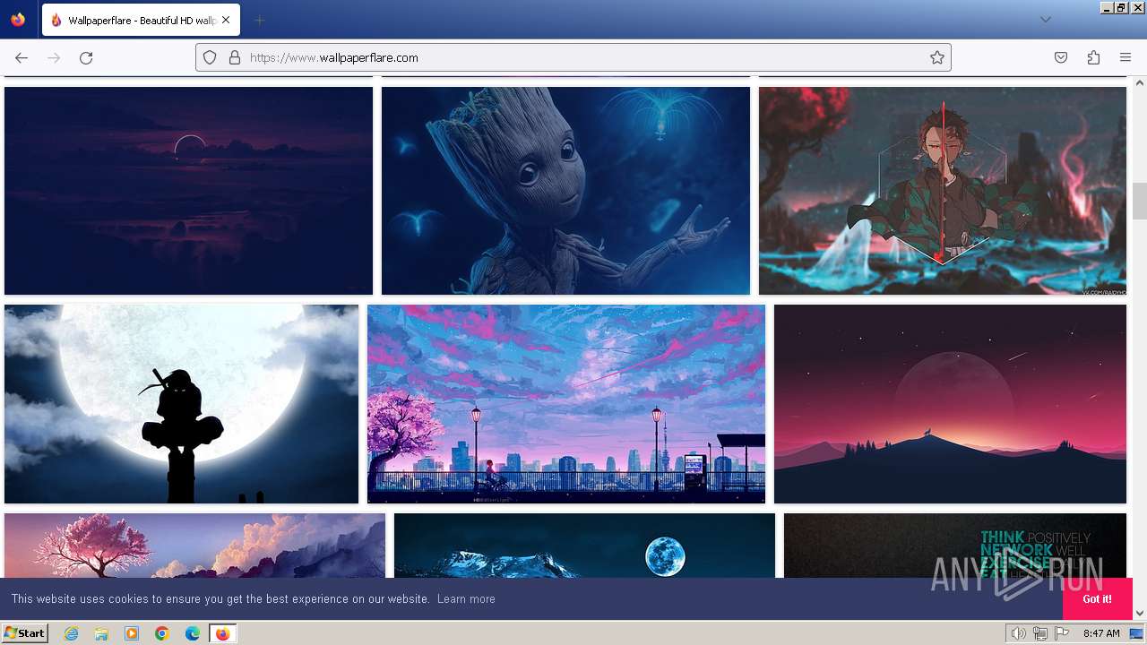Open File Explorer from taskbar
1147x645 pixels.
[101, 633]
